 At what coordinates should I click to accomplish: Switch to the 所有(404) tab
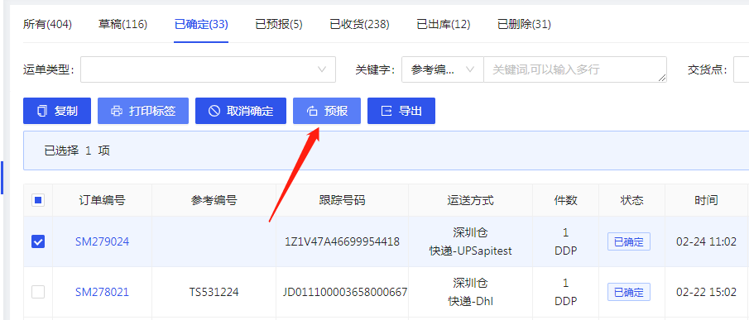(x=47, y=24)
